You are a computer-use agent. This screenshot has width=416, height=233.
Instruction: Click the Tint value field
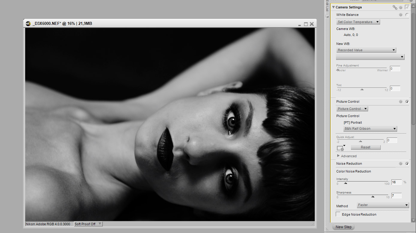[395, 88]
